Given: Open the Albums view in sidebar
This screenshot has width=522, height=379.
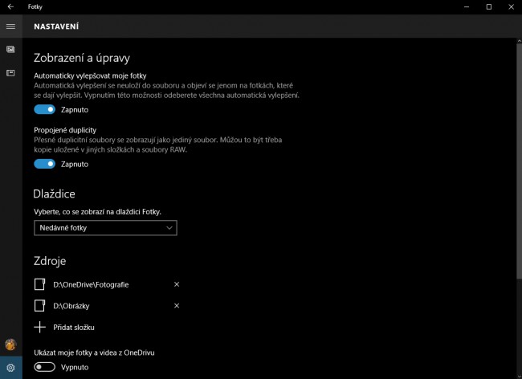Looking at the screenshot, I should point(10,73).
